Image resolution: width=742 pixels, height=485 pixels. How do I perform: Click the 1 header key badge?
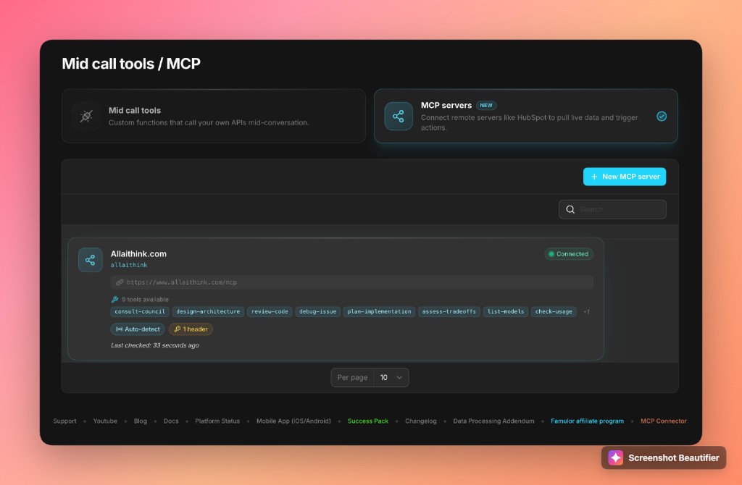[191, 329]
